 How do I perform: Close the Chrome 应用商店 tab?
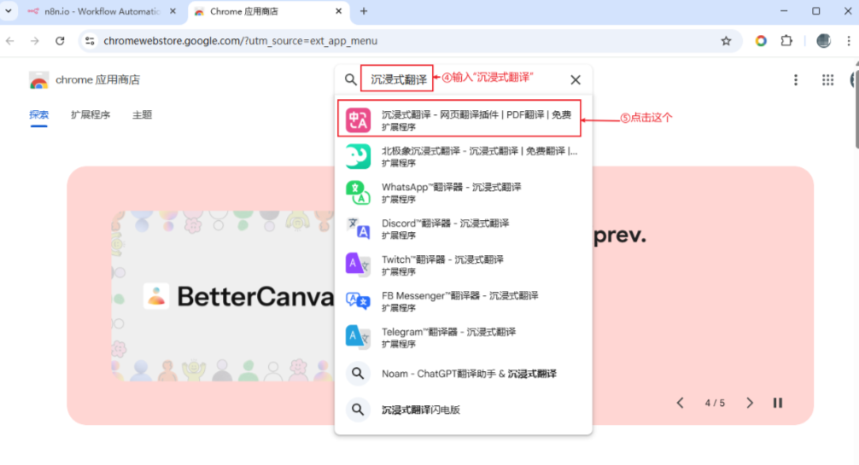click(x=338, y=11)
